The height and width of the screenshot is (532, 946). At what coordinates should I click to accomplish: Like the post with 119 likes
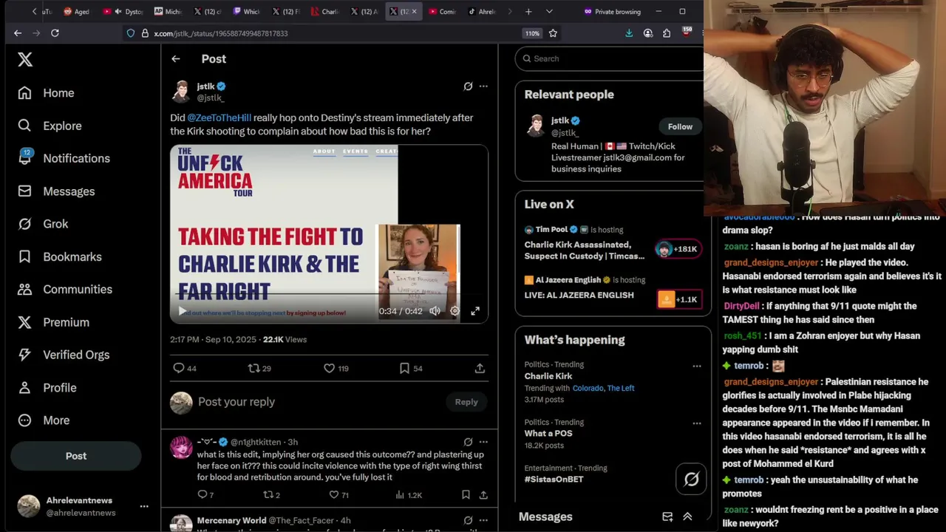(336, 368)
